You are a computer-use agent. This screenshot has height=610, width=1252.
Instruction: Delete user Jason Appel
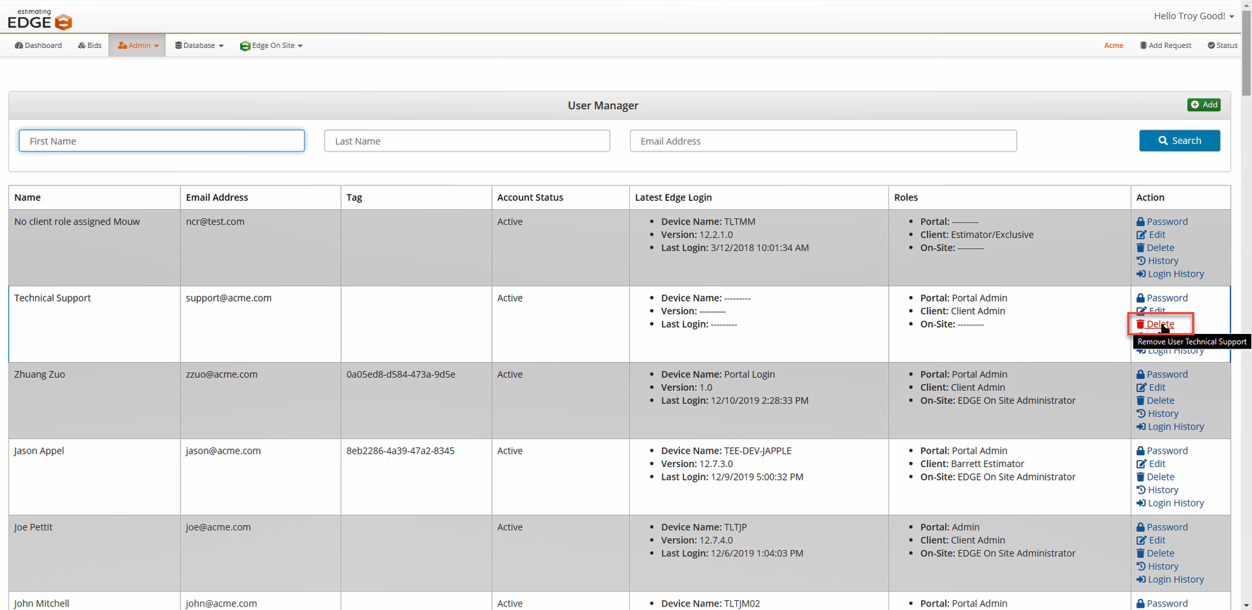coord(1155,477)
